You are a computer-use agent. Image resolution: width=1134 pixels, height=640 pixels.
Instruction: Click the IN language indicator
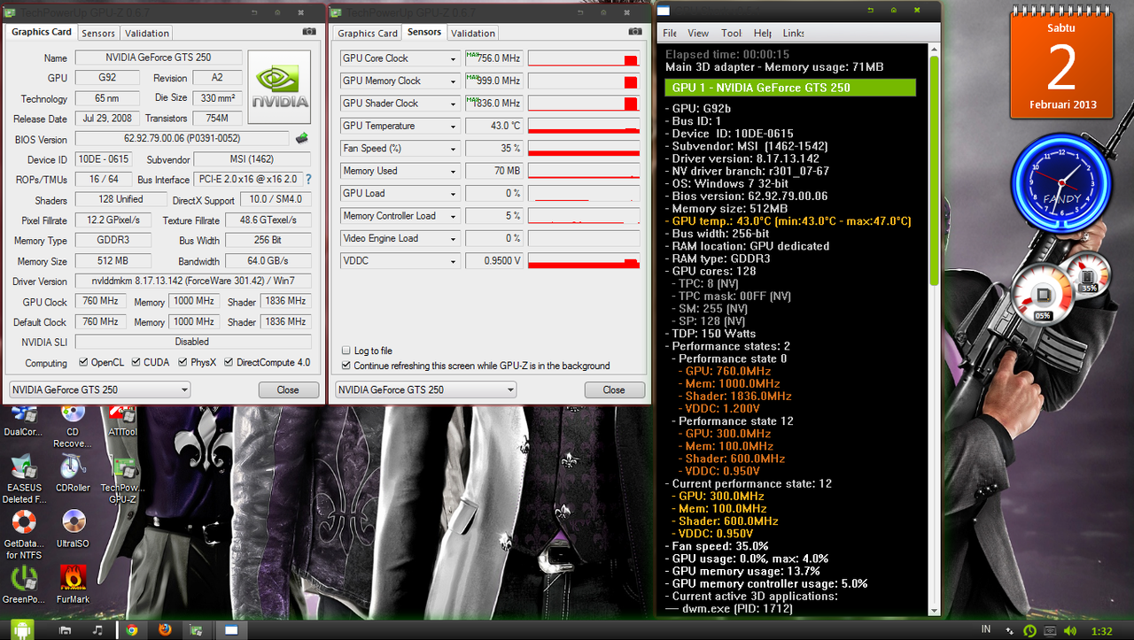[x=986, y=630]
